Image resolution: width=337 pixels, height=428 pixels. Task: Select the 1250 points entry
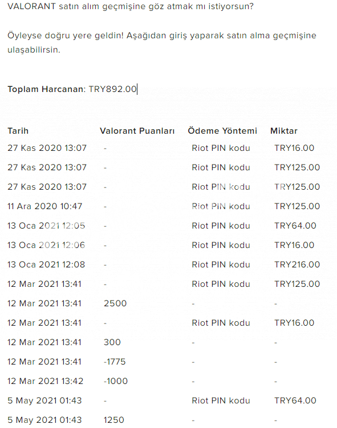[113, 420]
